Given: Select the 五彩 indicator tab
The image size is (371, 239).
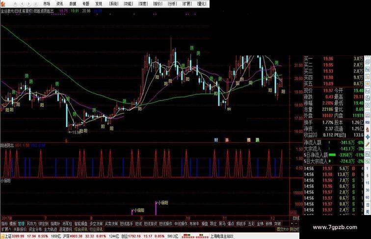Looking at the screenshot, I should 252,224.
